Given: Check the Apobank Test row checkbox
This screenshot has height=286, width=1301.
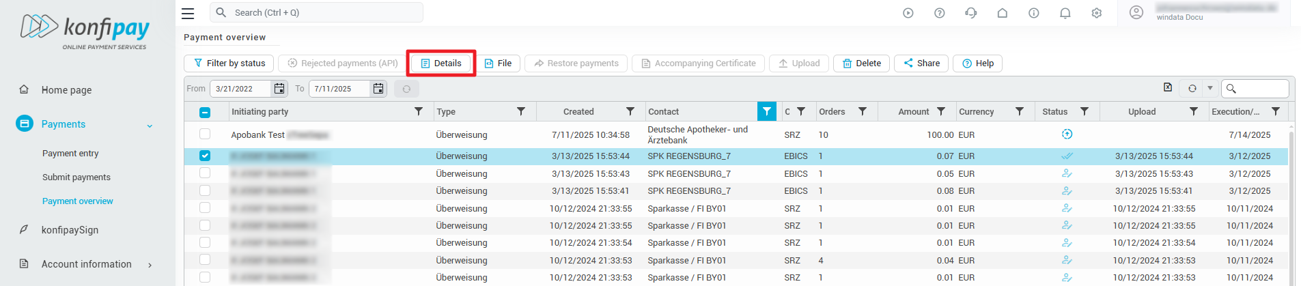Looking at the screenshot, I should (x=205, y=134).
